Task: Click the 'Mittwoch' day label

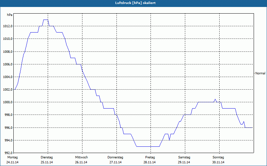Action: (81, 157)
